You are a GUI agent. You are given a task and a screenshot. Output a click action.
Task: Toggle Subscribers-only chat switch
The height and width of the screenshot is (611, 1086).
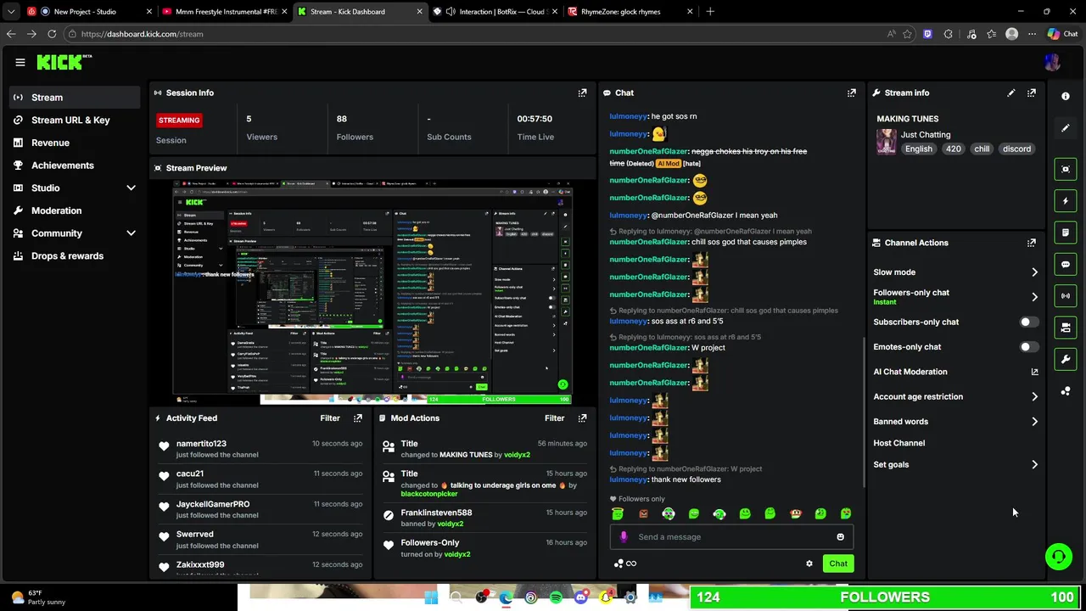click(x=1028, y=322)
